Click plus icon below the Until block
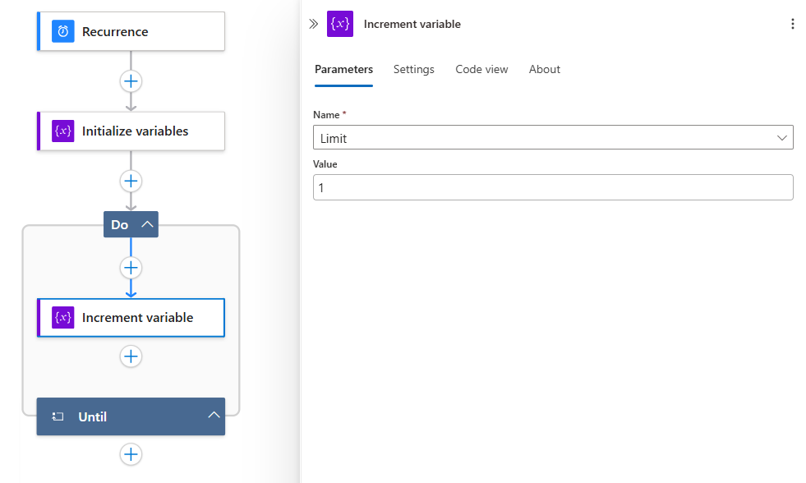This screenshot has width=806, height=483. (x=131, y=454)
